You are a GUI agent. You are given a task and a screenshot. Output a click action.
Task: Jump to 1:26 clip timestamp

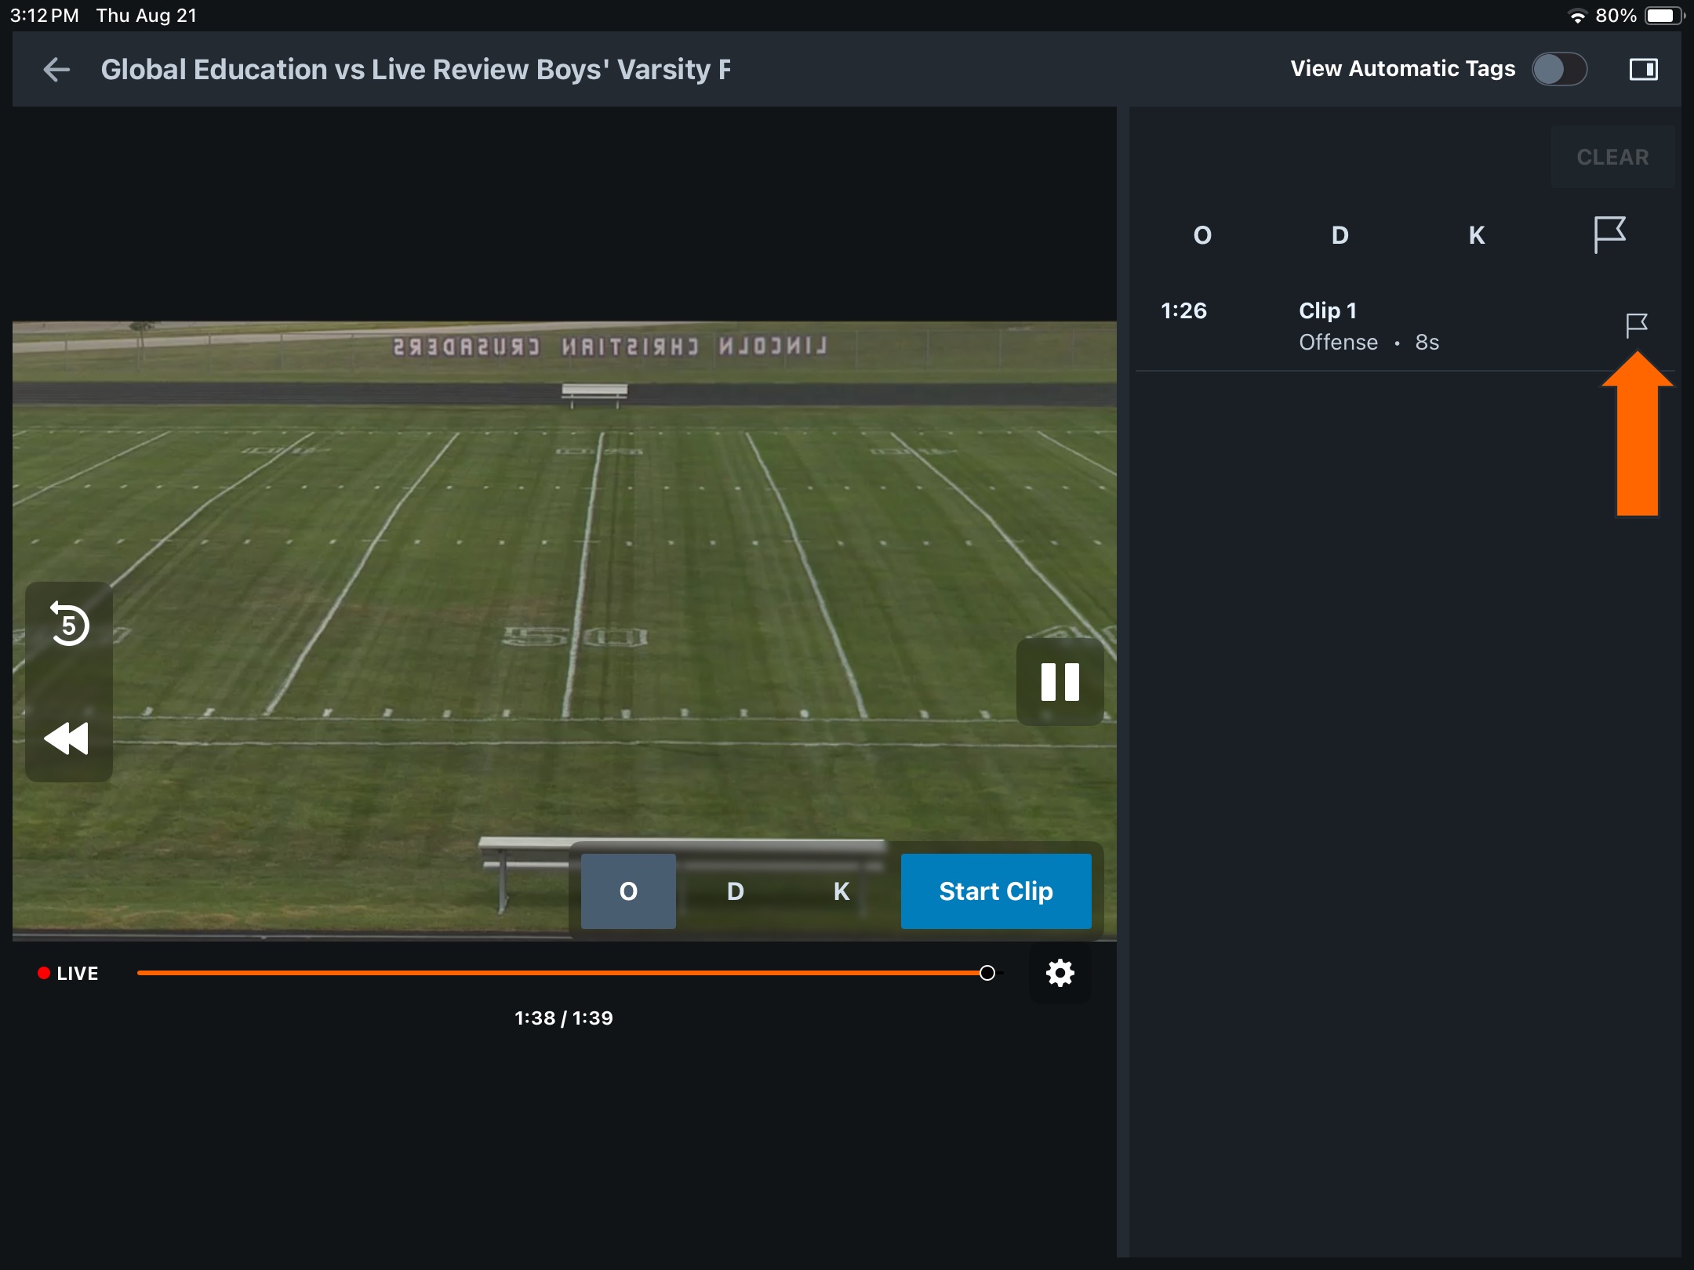1183,310
